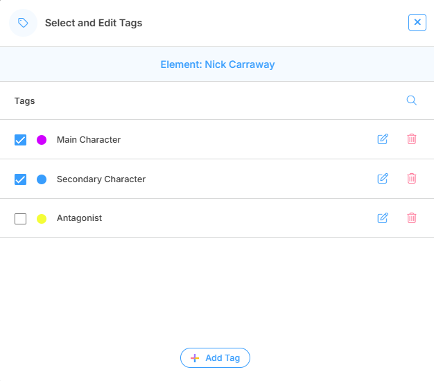This screenshot has height=381, width=434.
Task: Click the blue Secondary Character color dot
Action: click(42, 179)
